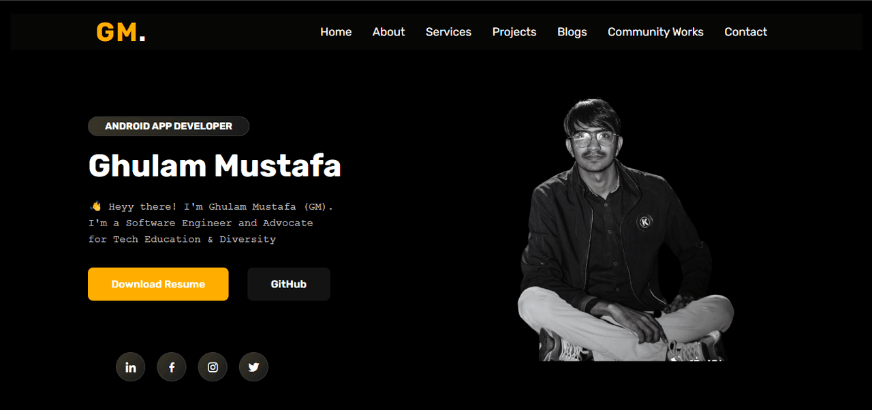Open the Blogs nav link
The height and width of the screenshot is (410, 872).
coord(572,32)
